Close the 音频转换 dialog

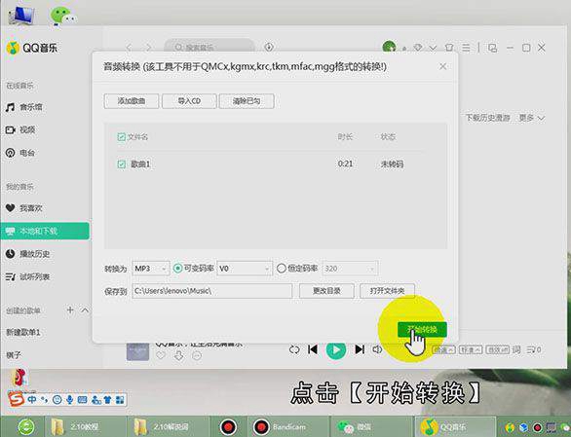point(442,66)
